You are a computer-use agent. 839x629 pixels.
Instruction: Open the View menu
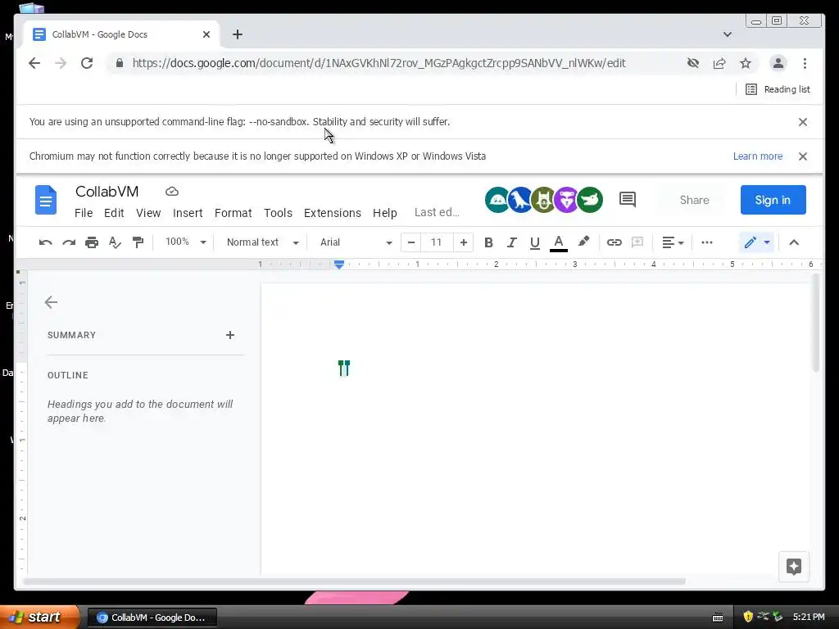148,213
